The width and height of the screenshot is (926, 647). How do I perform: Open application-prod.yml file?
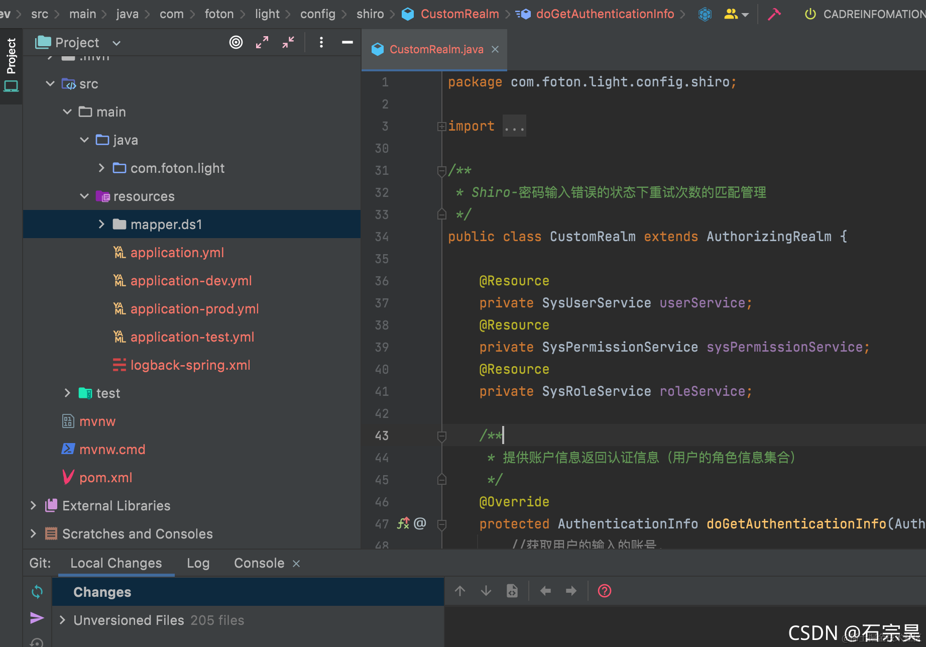click(x=194, y=309)
